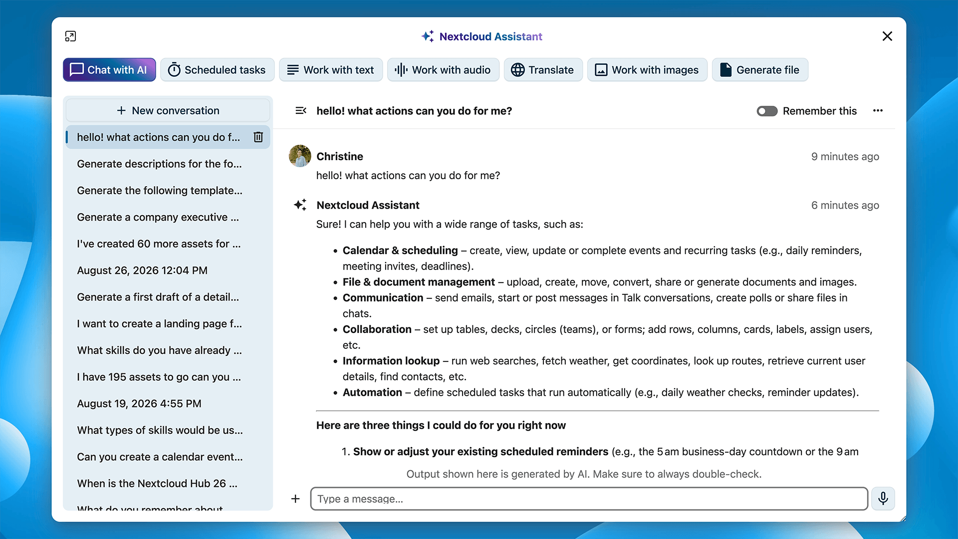Click the 'Calendar & scheduling' bold text
The image size is (958, 539).
pos(400,250)
